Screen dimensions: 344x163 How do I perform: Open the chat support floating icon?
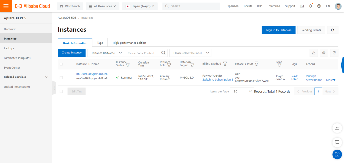pyautogui.click(x=337, y=142)
